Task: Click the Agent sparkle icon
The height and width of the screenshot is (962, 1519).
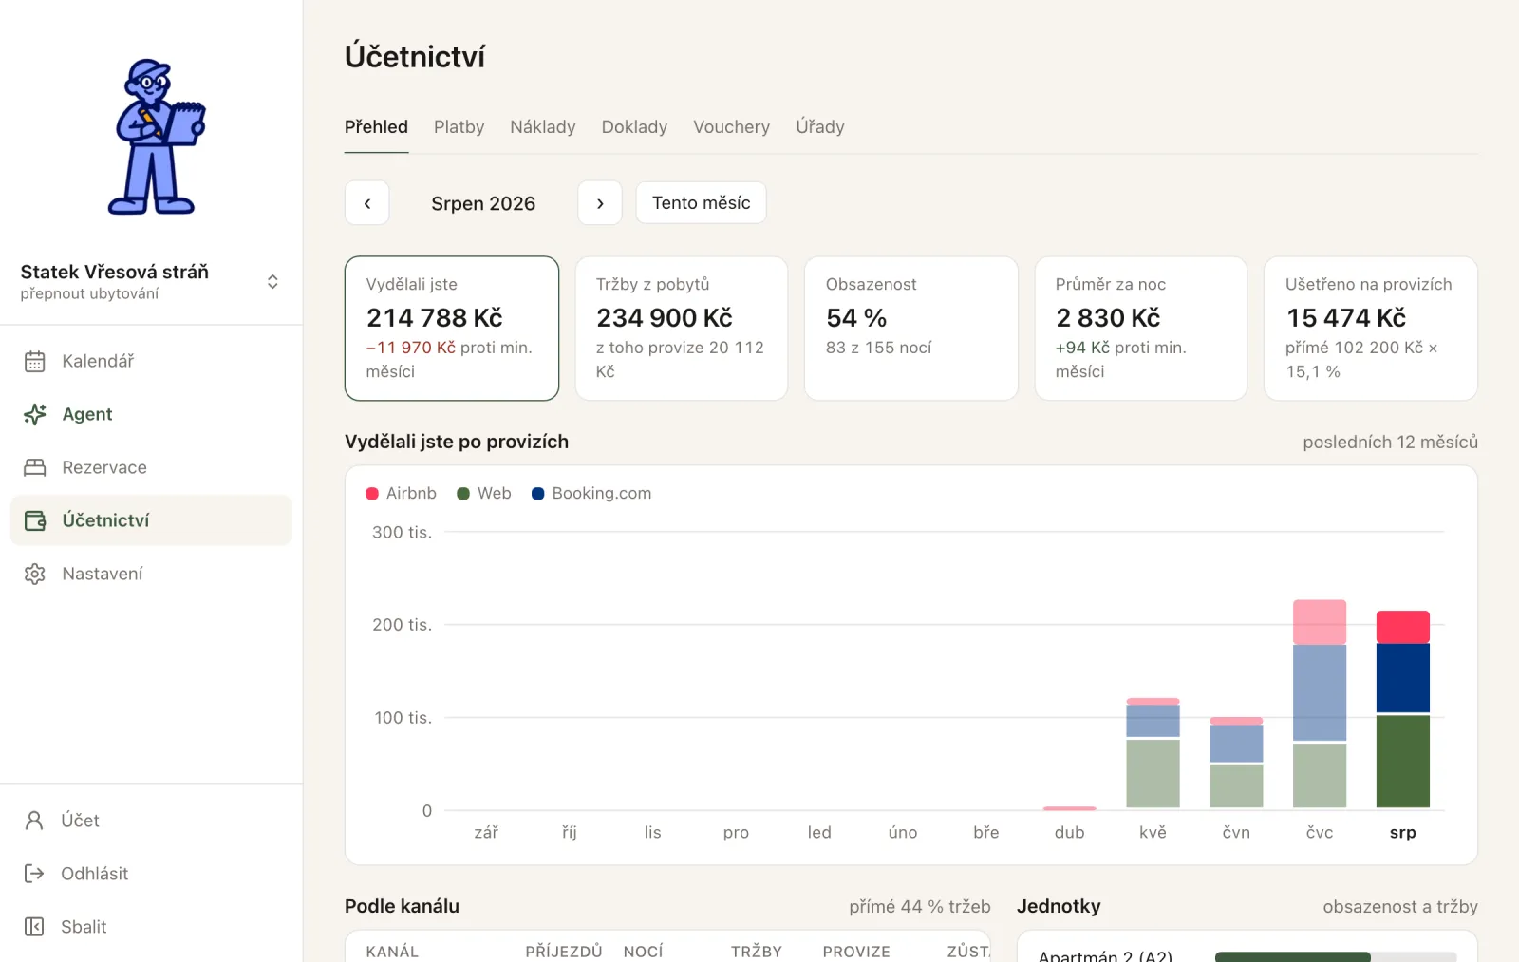Action: tap(35, 414)
